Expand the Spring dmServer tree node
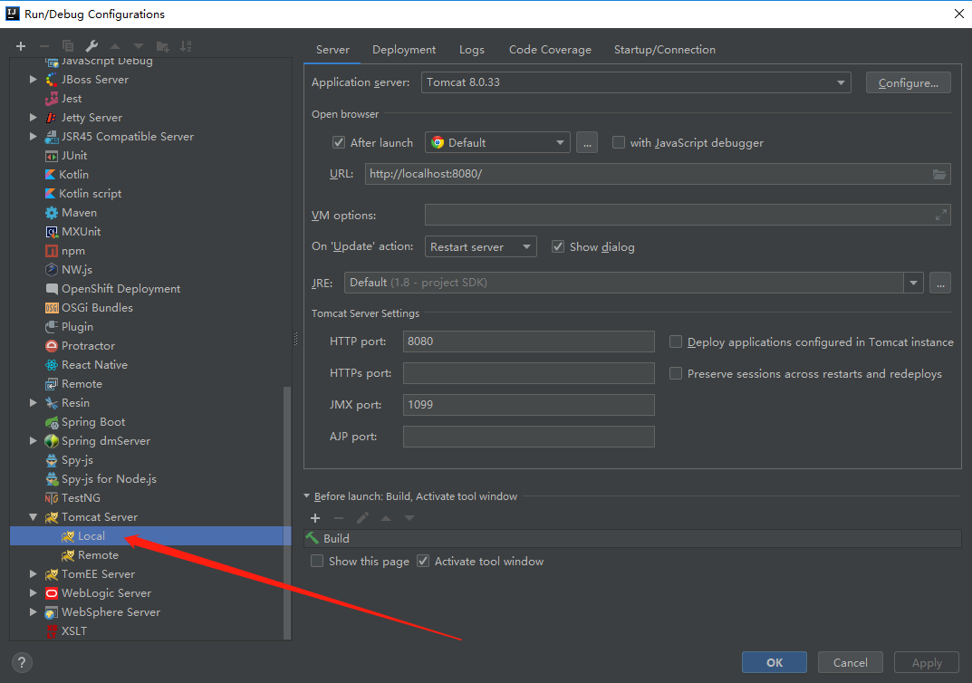This screenshot has height=683, width=972. 34,440
